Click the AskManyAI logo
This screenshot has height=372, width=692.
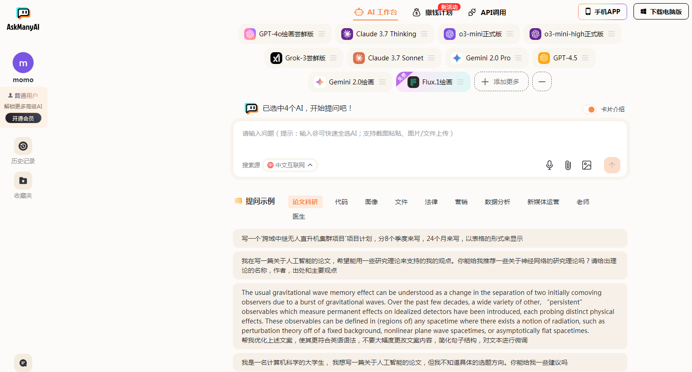(x=23, y=14)
